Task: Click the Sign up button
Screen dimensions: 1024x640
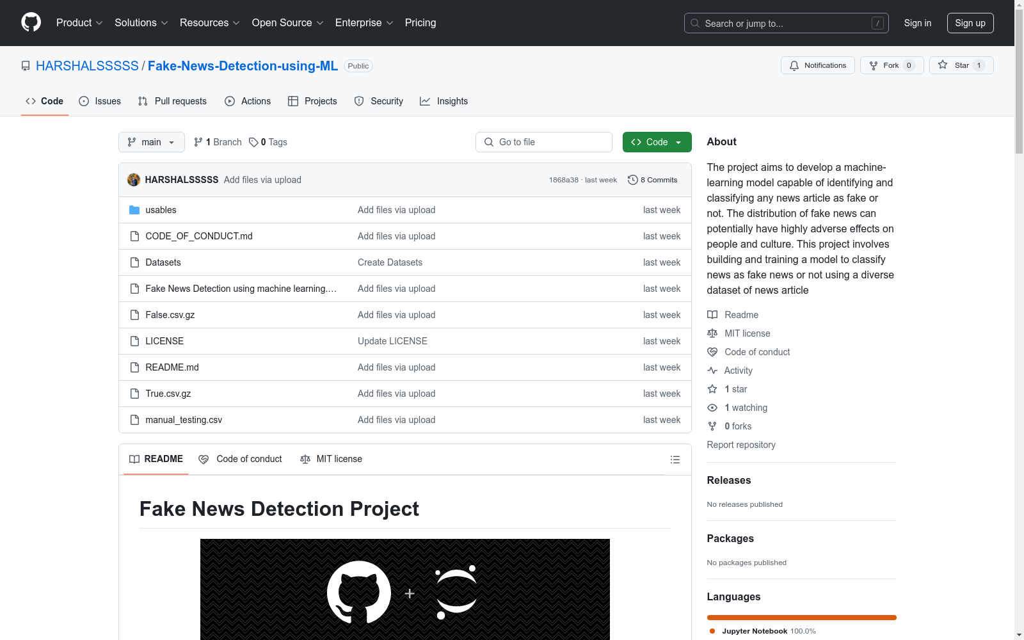Action: (970, 23)
